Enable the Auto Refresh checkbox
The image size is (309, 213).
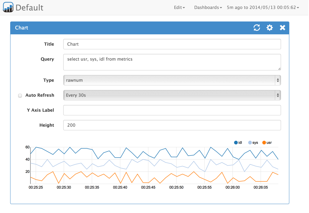tap(20, 95)
